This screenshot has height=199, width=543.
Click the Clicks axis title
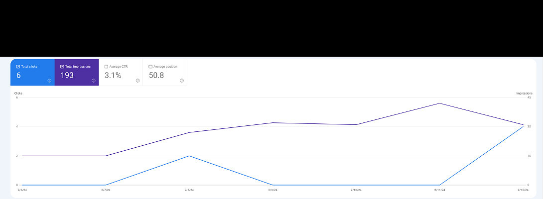click(x=18, y=93)
